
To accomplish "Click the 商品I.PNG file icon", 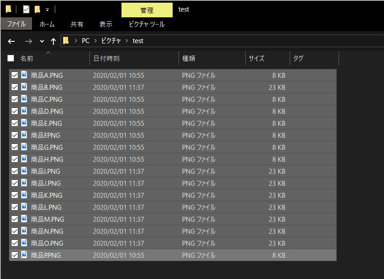I will coord(24,171).
